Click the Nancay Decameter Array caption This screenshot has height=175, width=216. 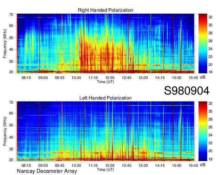47,171
